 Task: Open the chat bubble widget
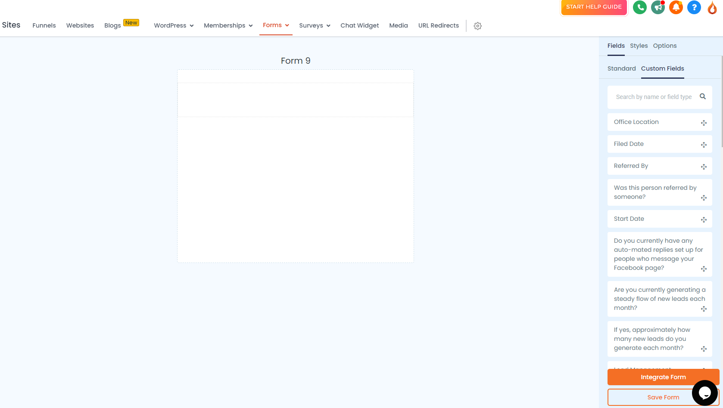(x=705, y=393)
